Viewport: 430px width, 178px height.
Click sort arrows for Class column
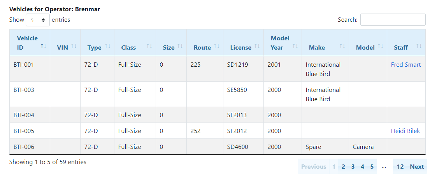pyautogui.click(x=149, y=46)
